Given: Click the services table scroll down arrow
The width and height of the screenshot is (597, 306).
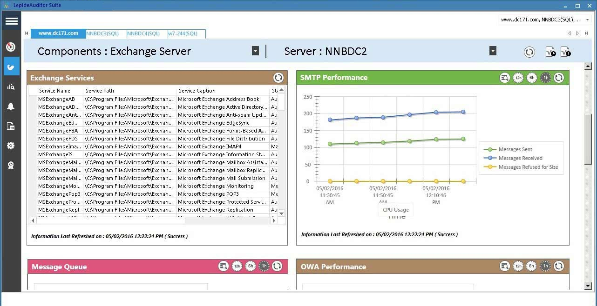Looking at the screenshot, I should [x=282, y=213].
